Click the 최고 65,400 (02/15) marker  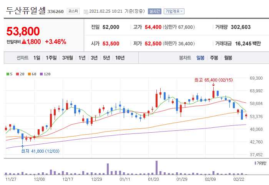(213, 80)
